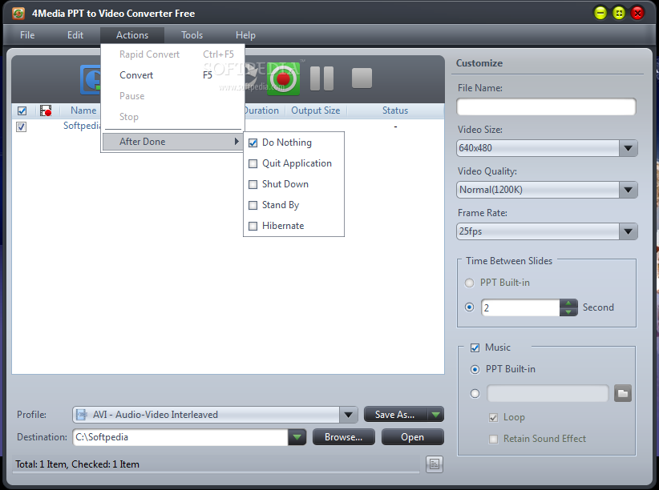659x490 pixels.
Task: Check the Do Nothing option
Action: click(x=253, y=143)
